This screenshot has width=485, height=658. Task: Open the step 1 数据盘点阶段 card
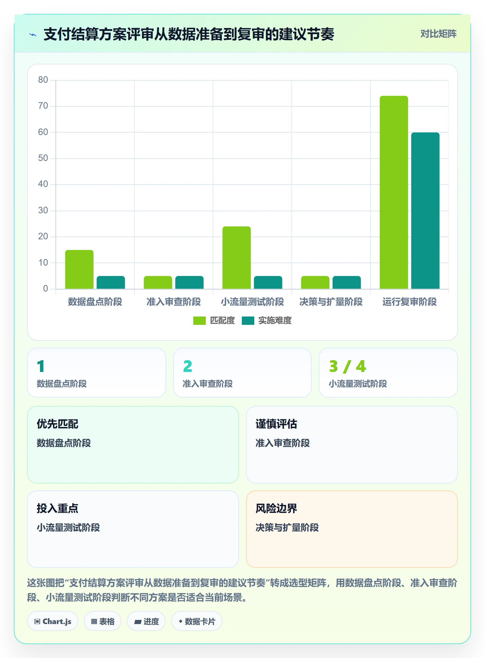[x=97, y=373]
